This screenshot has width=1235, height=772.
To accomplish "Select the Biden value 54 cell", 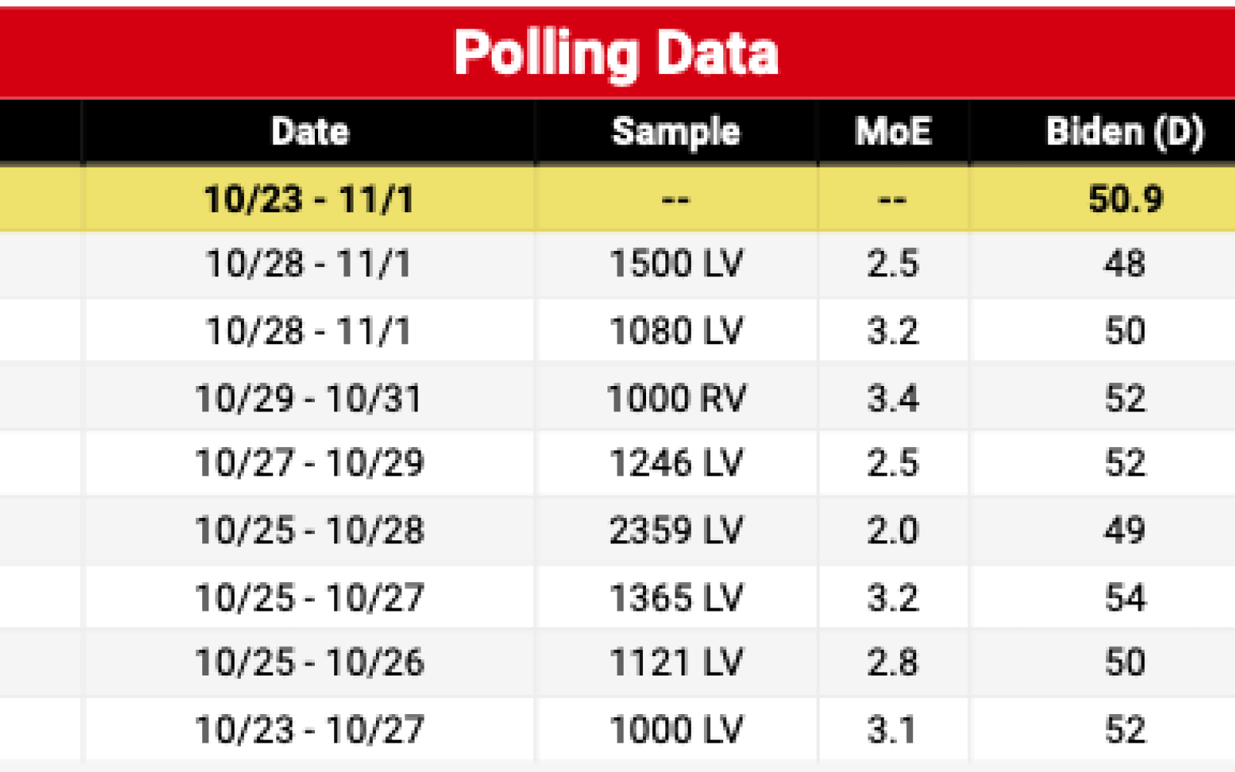I will (x=1125, y=598).
